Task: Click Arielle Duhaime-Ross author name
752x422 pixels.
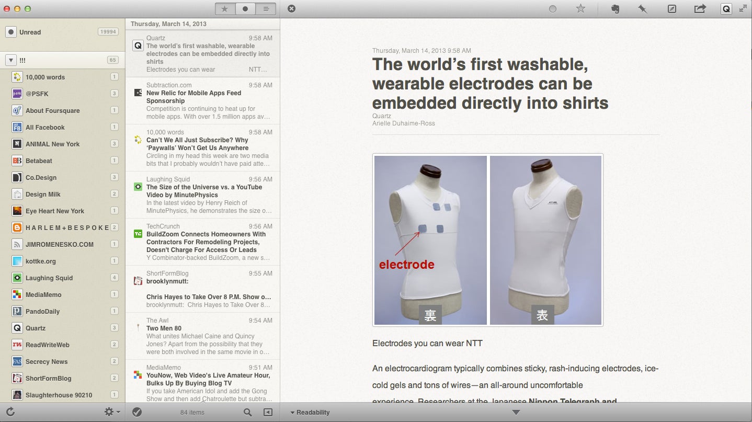Action: [404, 123]
